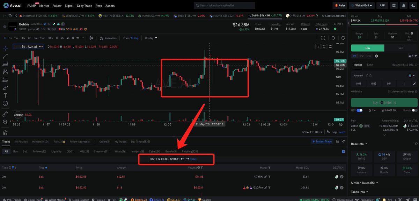Select the crosshair cursor drawing tool
This screenshot has width=419, height=201.
[5, 48]
